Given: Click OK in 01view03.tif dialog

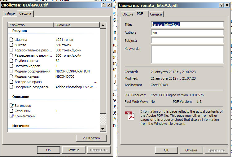Looking at the screenshot, I should 49,150.
